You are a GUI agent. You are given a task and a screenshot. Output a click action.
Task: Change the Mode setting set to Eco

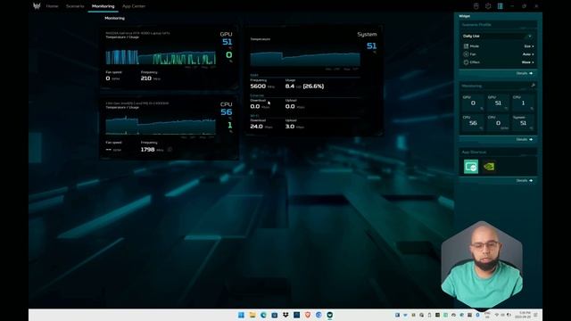529,46
